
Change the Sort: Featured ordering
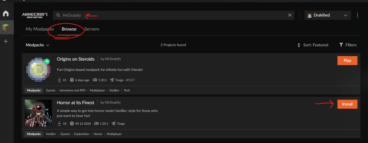(x=313, y=45)
